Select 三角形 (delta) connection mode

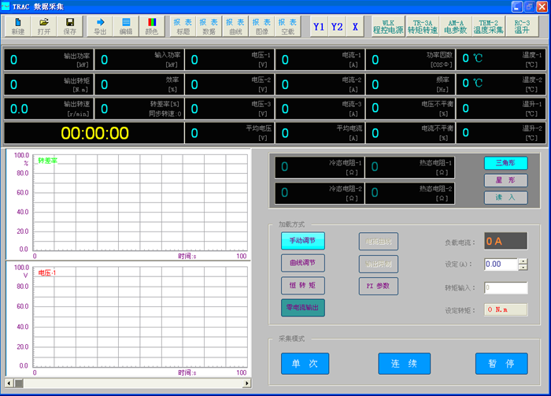tap(505, 163)
